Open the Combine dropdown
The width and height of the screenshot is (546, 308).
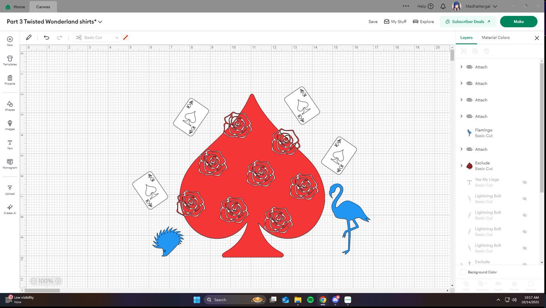pos(482,285)
